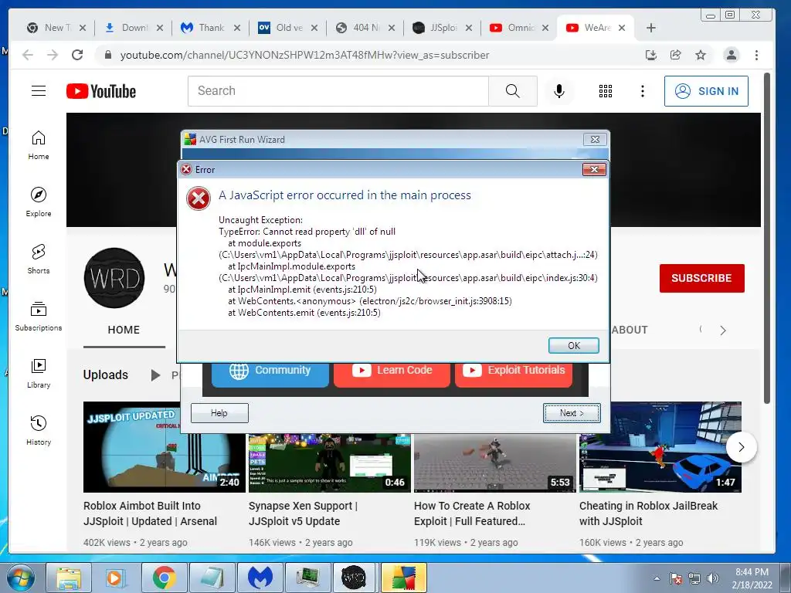Bookmark this page with the star icon
791x593 pixels.
point(701,55)
